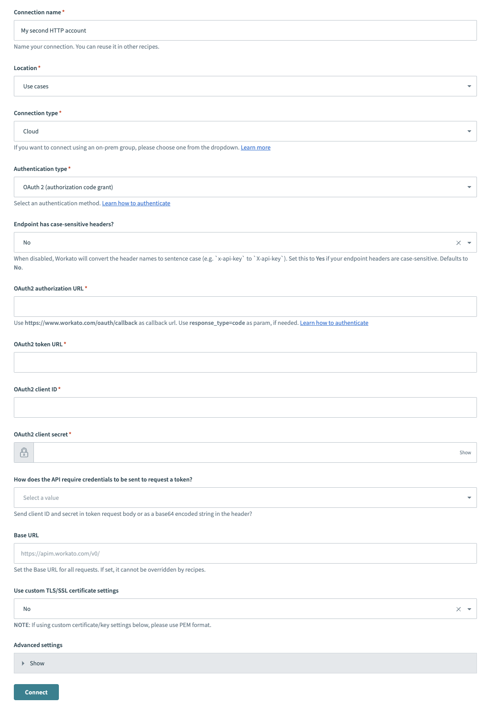Click 'Learn how to authenticate' beside callback URL info
The image size is (489, 714).
point(334,323)
